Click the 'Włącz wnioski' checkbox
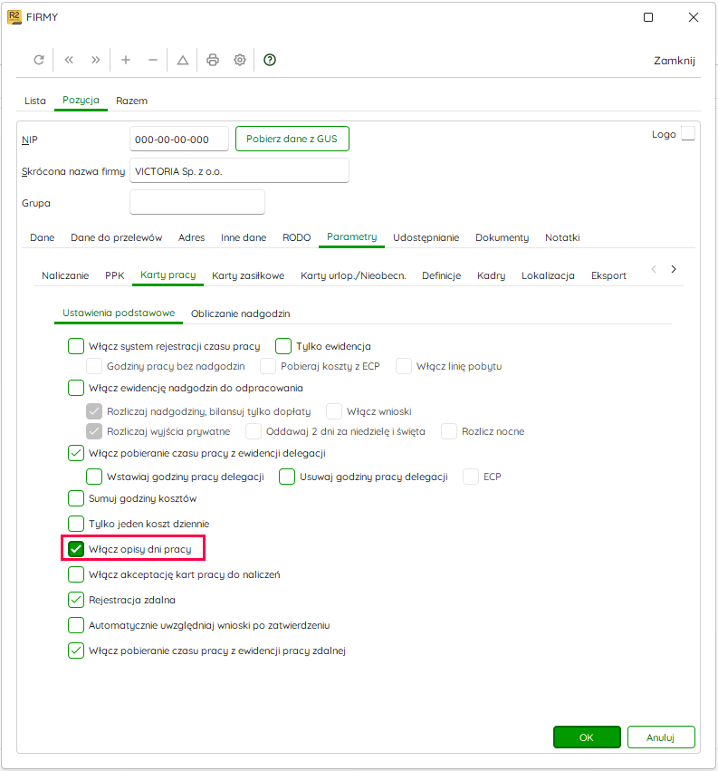Viewport: 718px width, 771px height. (x=334, y=411)
